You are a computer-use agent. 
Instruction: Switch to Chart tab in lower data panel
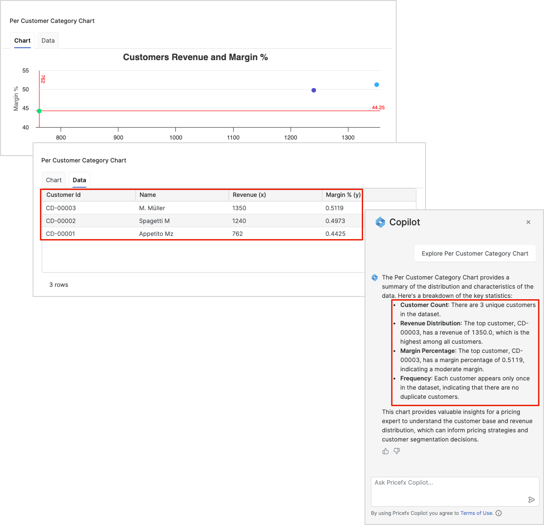coord(54,180)
